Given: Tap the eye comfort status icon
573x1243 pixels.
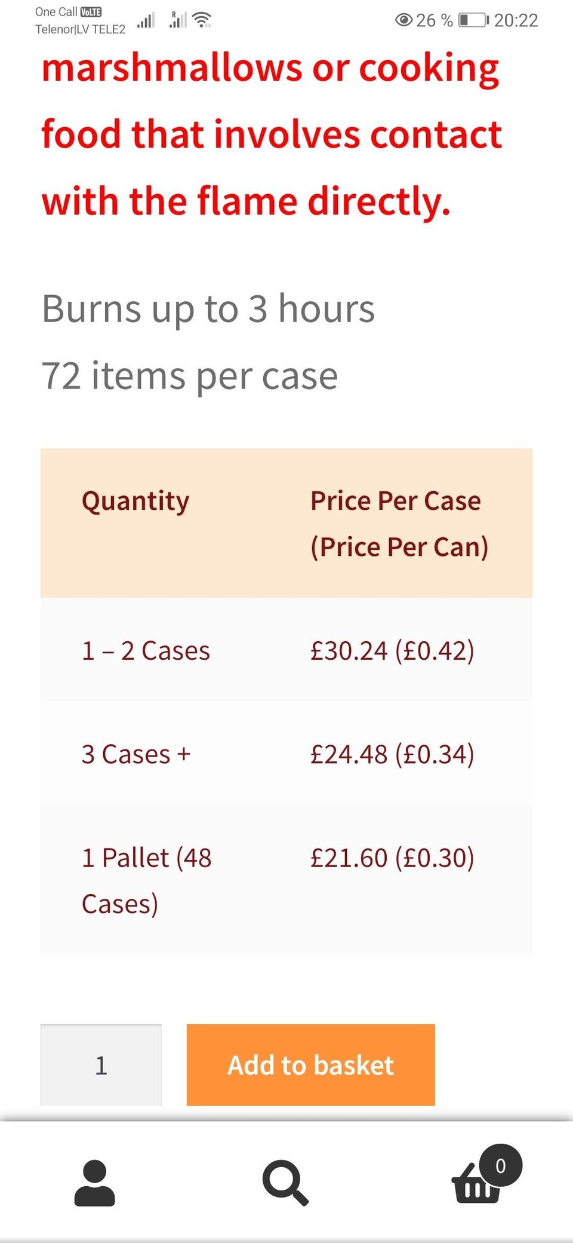Looking at the screenshot, I should [x=403, y=20].
